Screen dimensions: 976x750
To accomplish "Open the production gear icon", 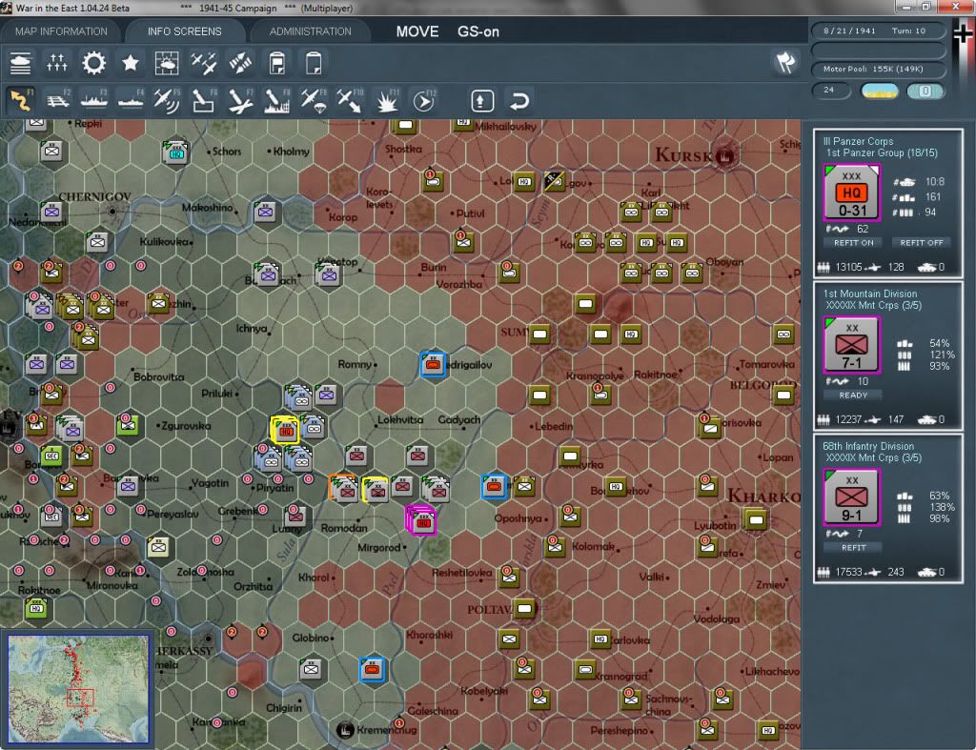I will 94,63.
